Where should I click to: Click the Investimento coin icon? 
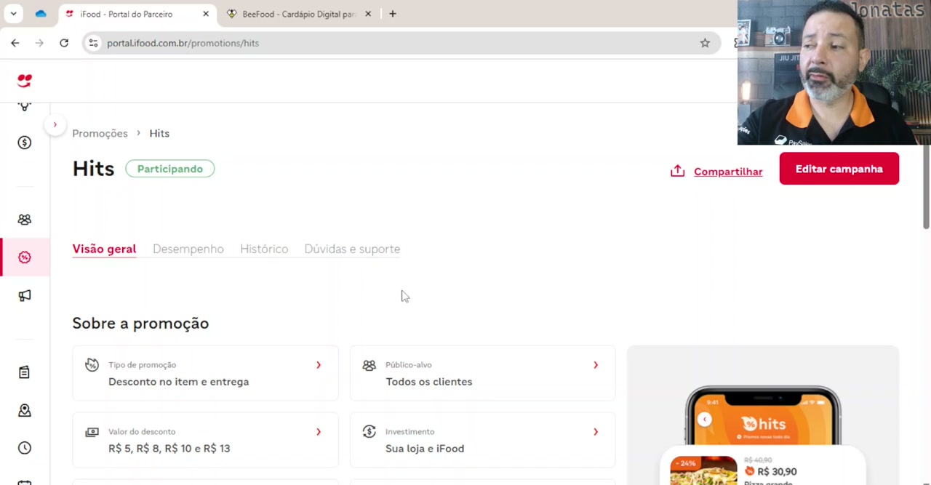point(369,432)
